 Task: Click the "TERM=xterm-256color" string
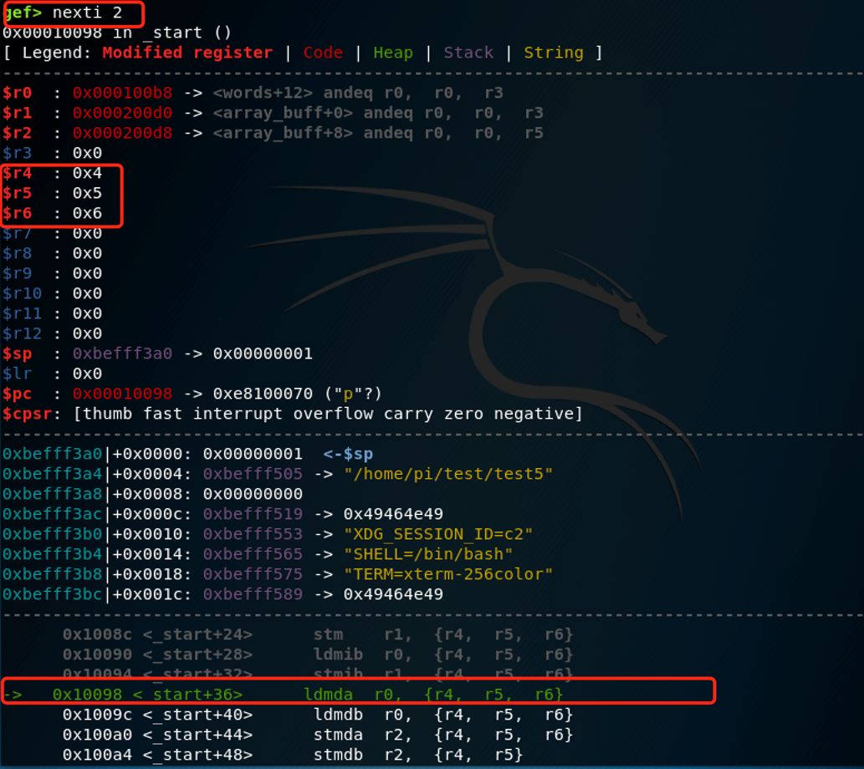tap(448, 574)
